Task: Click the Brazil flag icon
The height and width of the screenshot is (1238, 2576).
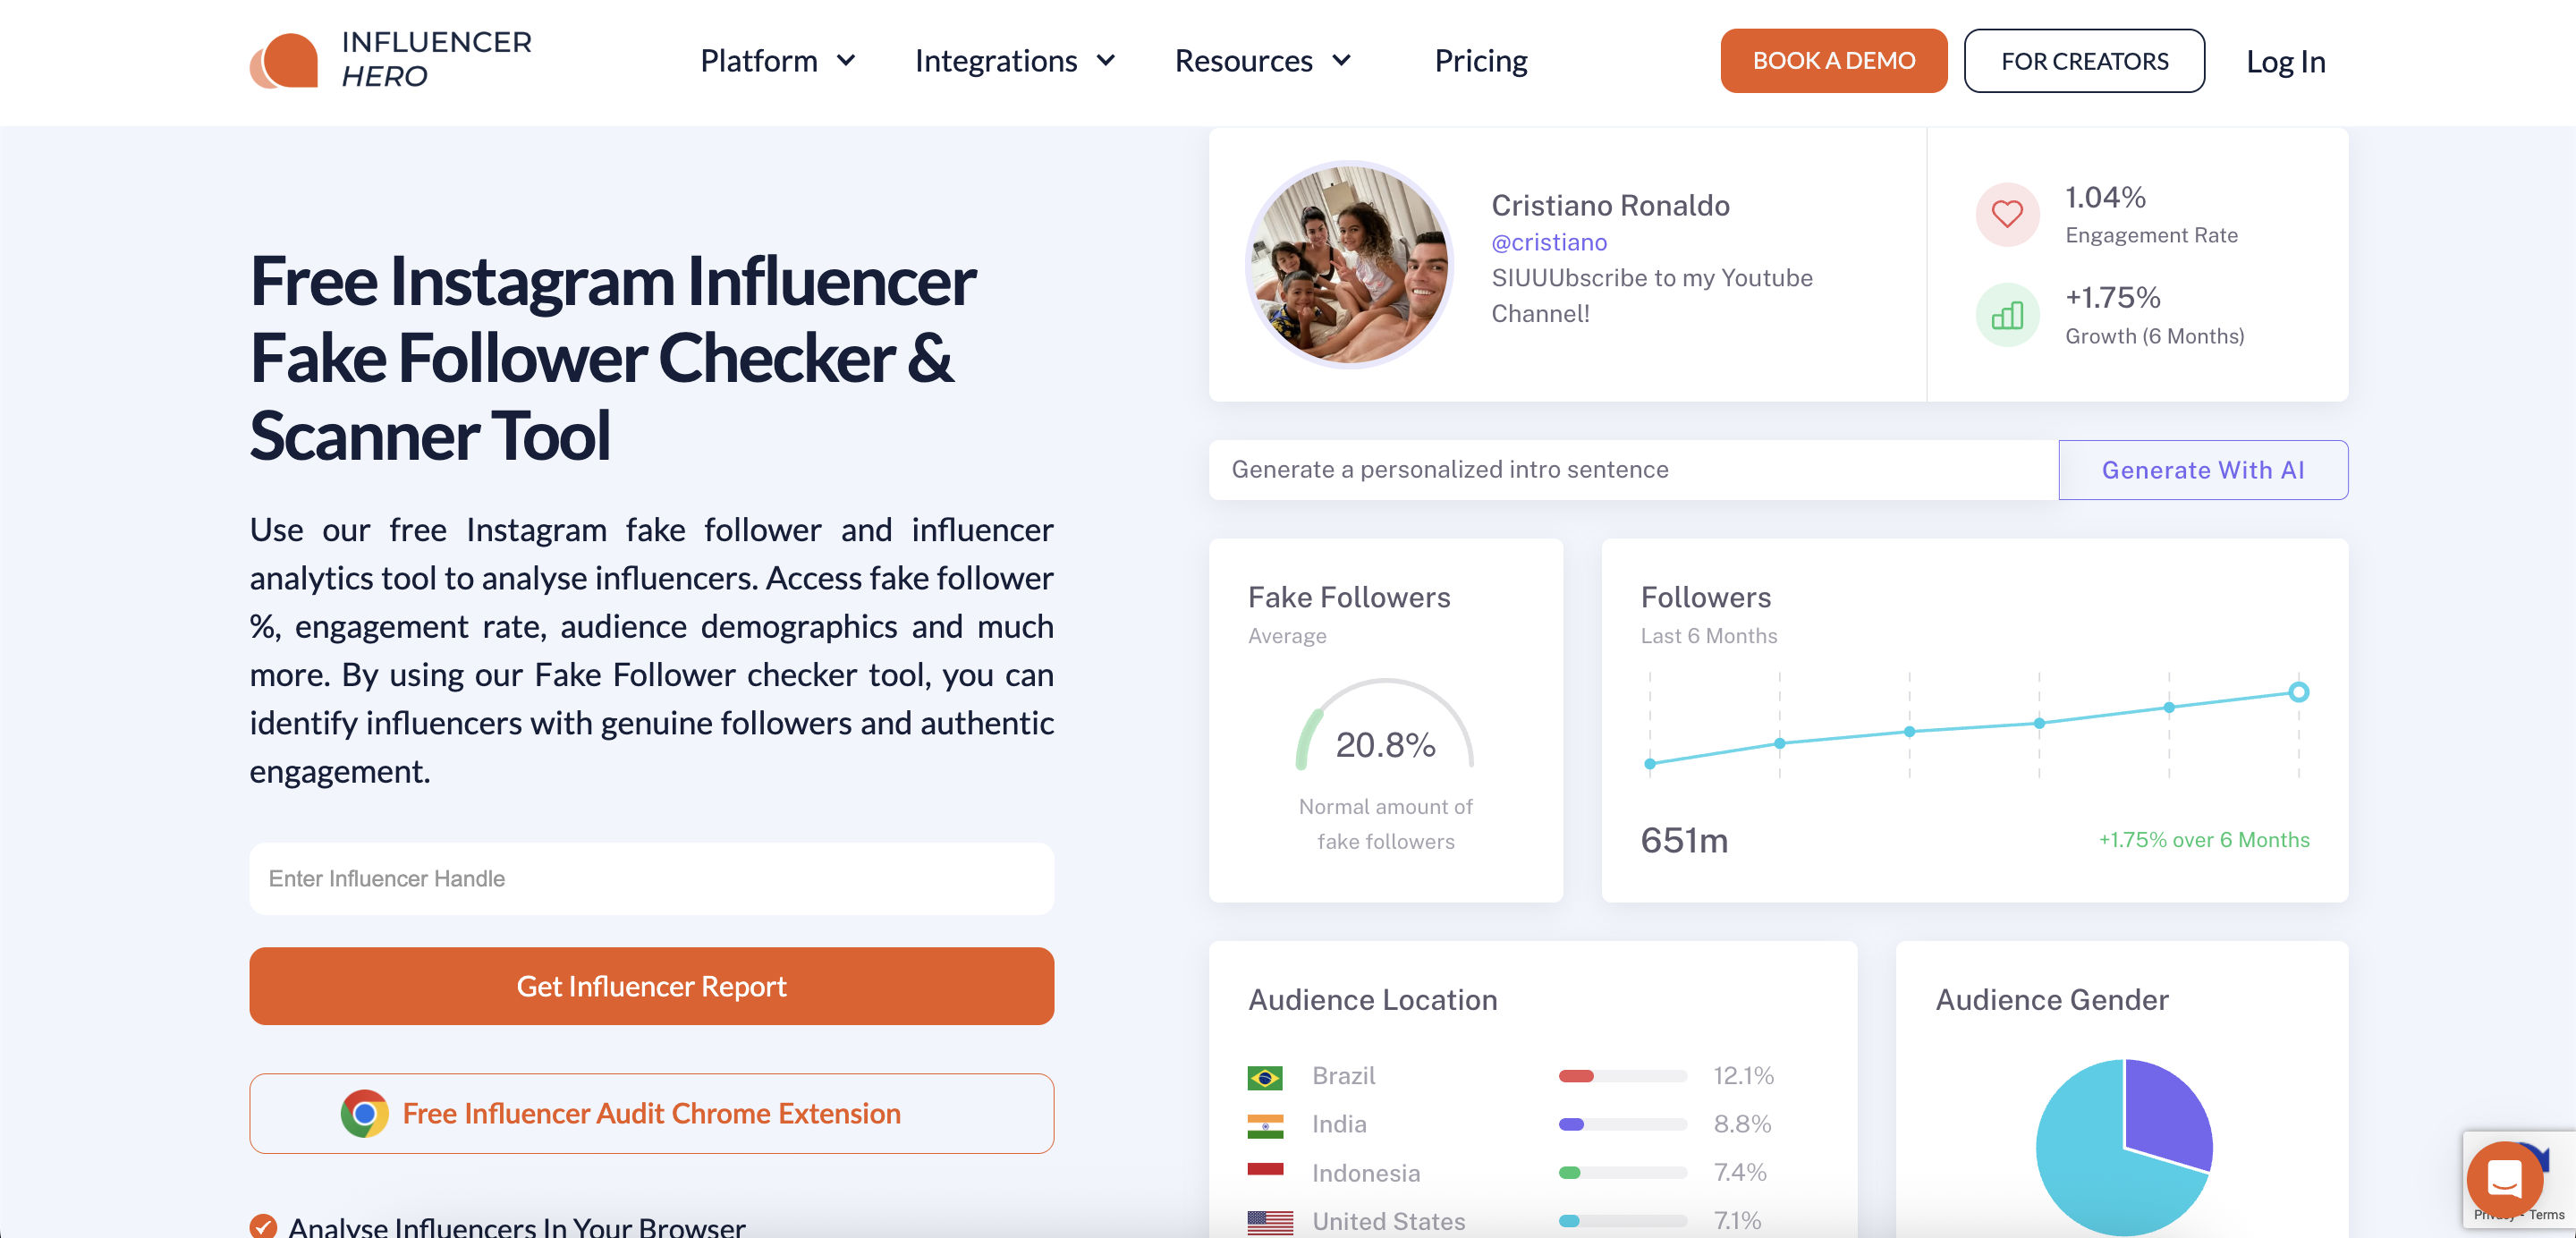Action: click(1265, 1077)
